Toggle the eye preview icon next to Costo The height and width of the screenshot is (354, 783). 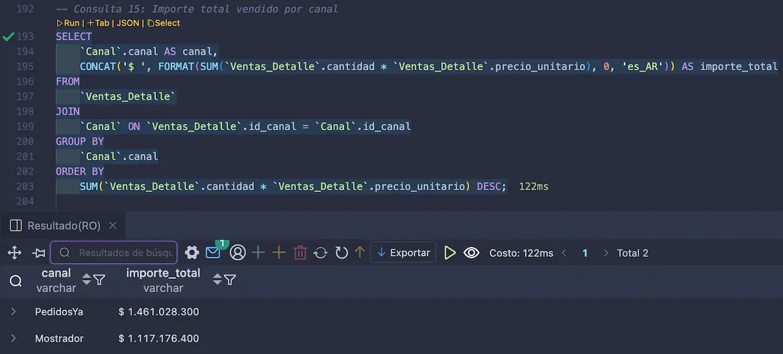(471, 253)
